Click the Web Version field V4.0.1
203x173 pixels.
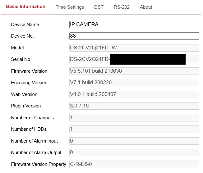tap(134, 94)
